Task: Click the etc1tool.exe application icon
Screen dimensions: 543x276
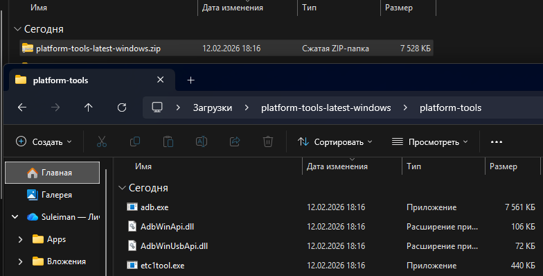Action: tap(132, 265)
